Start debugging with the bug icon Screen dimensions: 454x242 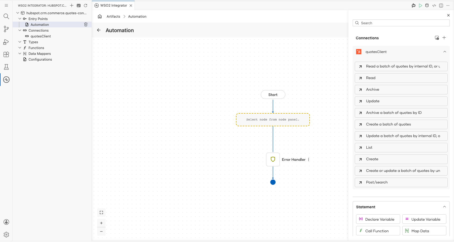(x=427, y=5)
